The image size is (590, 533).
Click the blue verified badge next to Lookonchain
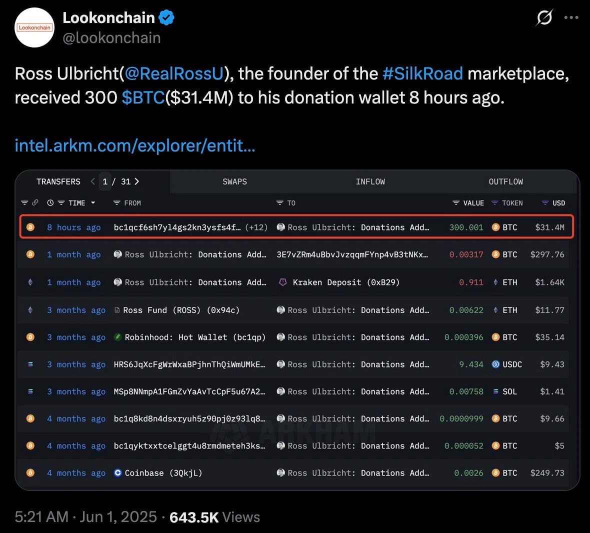(166, 17)
